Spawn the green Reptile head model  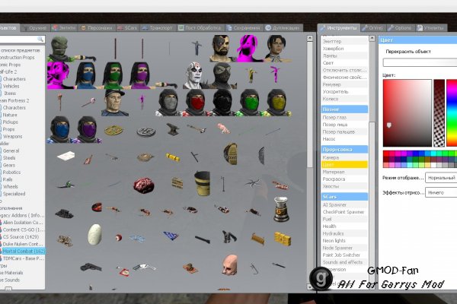(x=60, y=49)
